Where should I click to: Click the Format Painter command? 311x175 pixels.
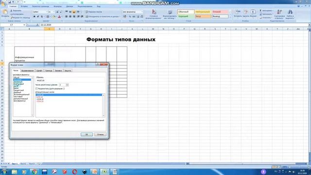(x=20, y=17)
